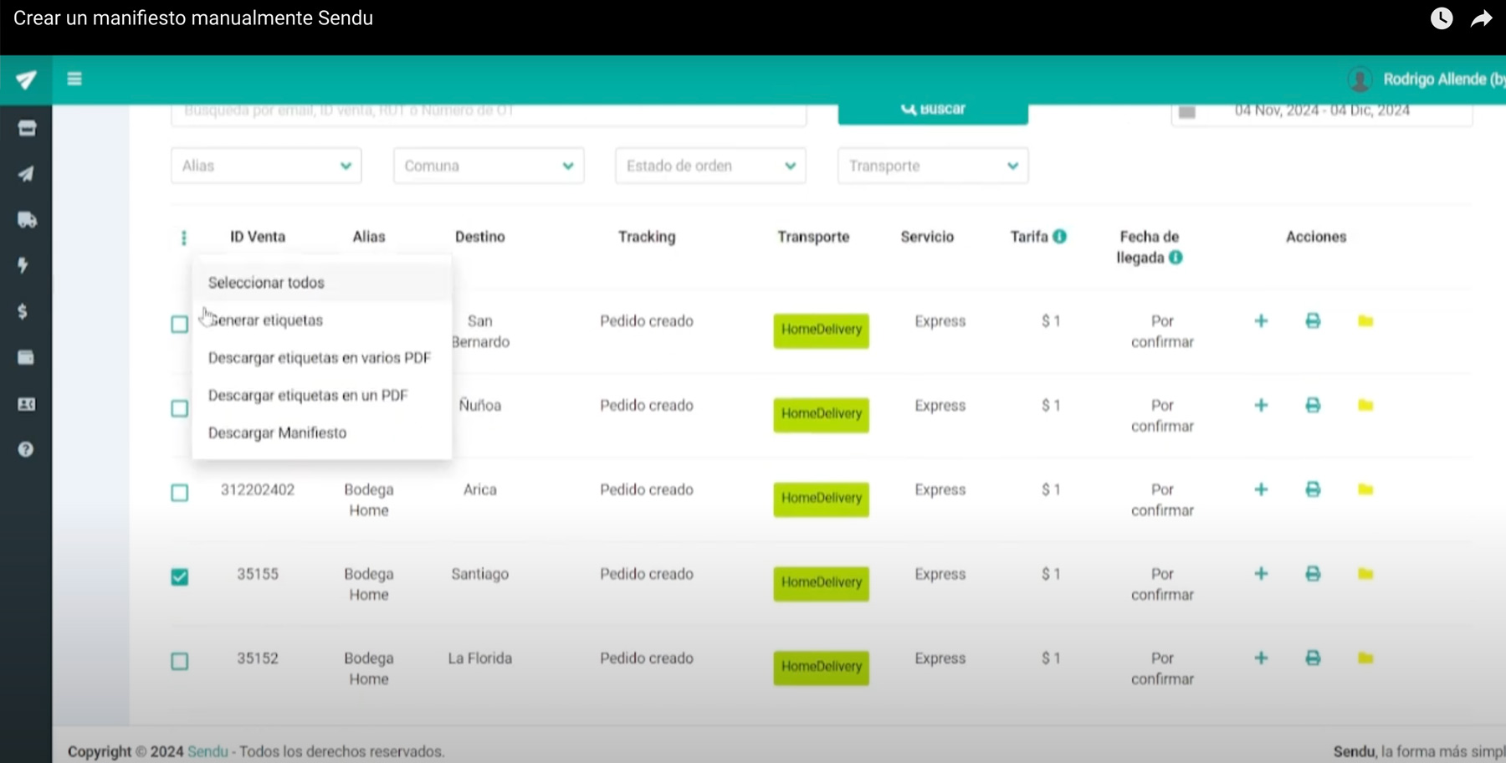This screenshot has height=763, width=1506.
Task: Open the Comuna filter dropdown
Action: (x=489, y=166)
